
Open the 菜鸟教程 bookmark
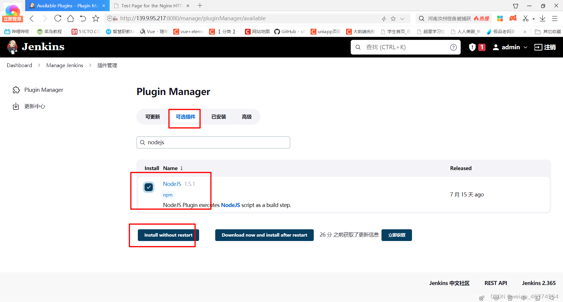coord(50,31)
